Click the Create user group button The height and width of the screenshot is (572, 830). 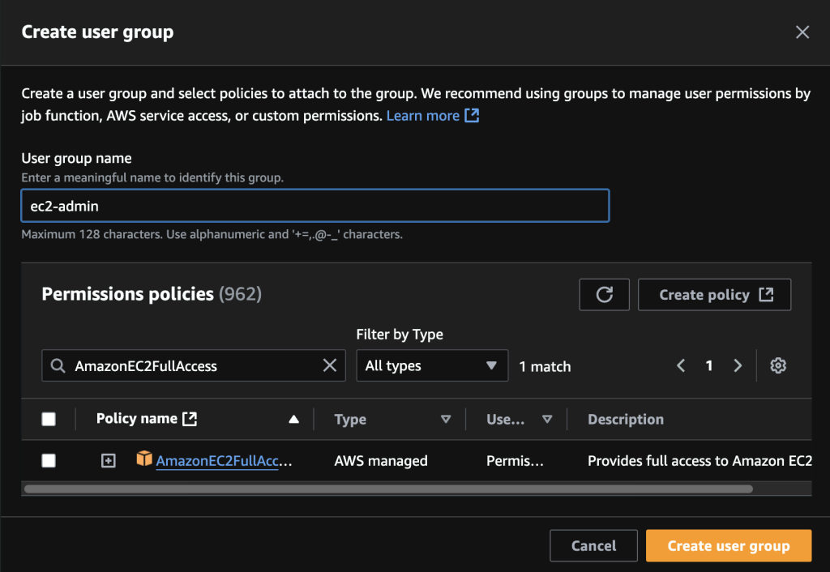(729, 545)
